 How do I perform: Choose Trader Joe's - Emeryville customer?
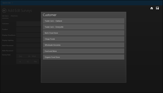click(84, 27)
